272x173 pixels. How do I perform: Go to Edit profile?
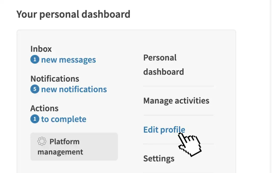pyautogui.click(x=164, y=130)
